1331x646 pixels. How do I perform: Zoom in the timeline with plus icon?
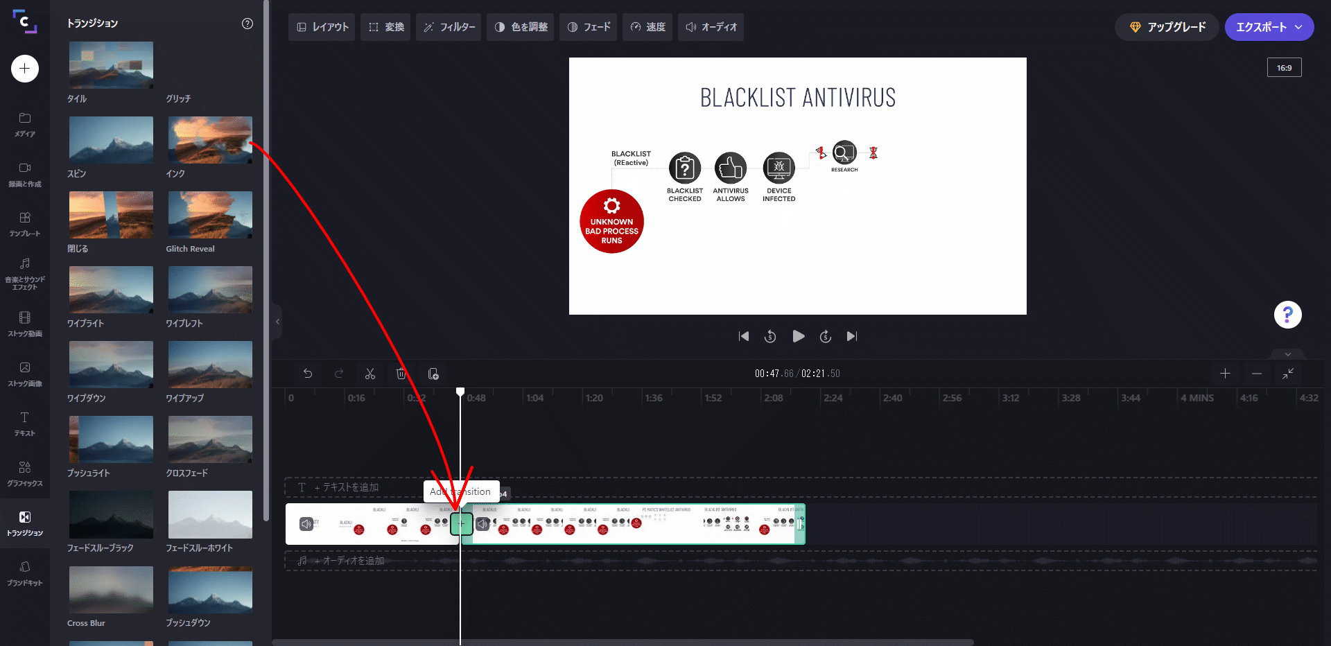[x=1225, y=374]
